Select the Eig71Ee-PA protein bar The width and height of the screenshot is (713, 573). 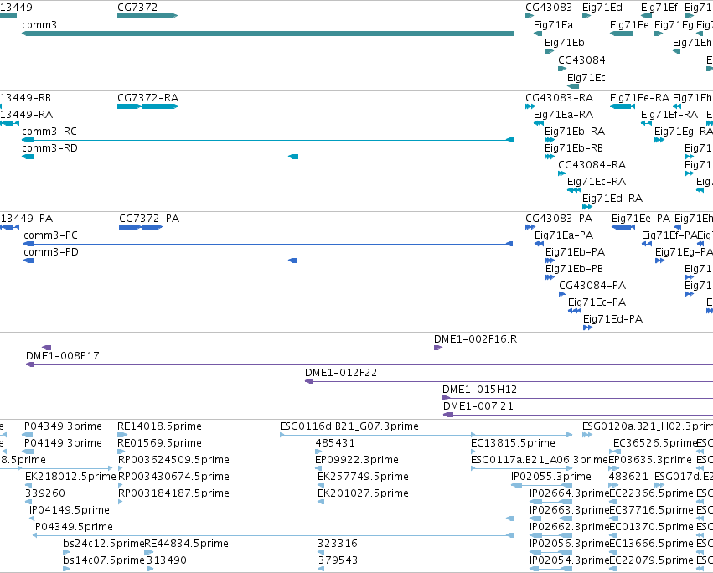623,227
